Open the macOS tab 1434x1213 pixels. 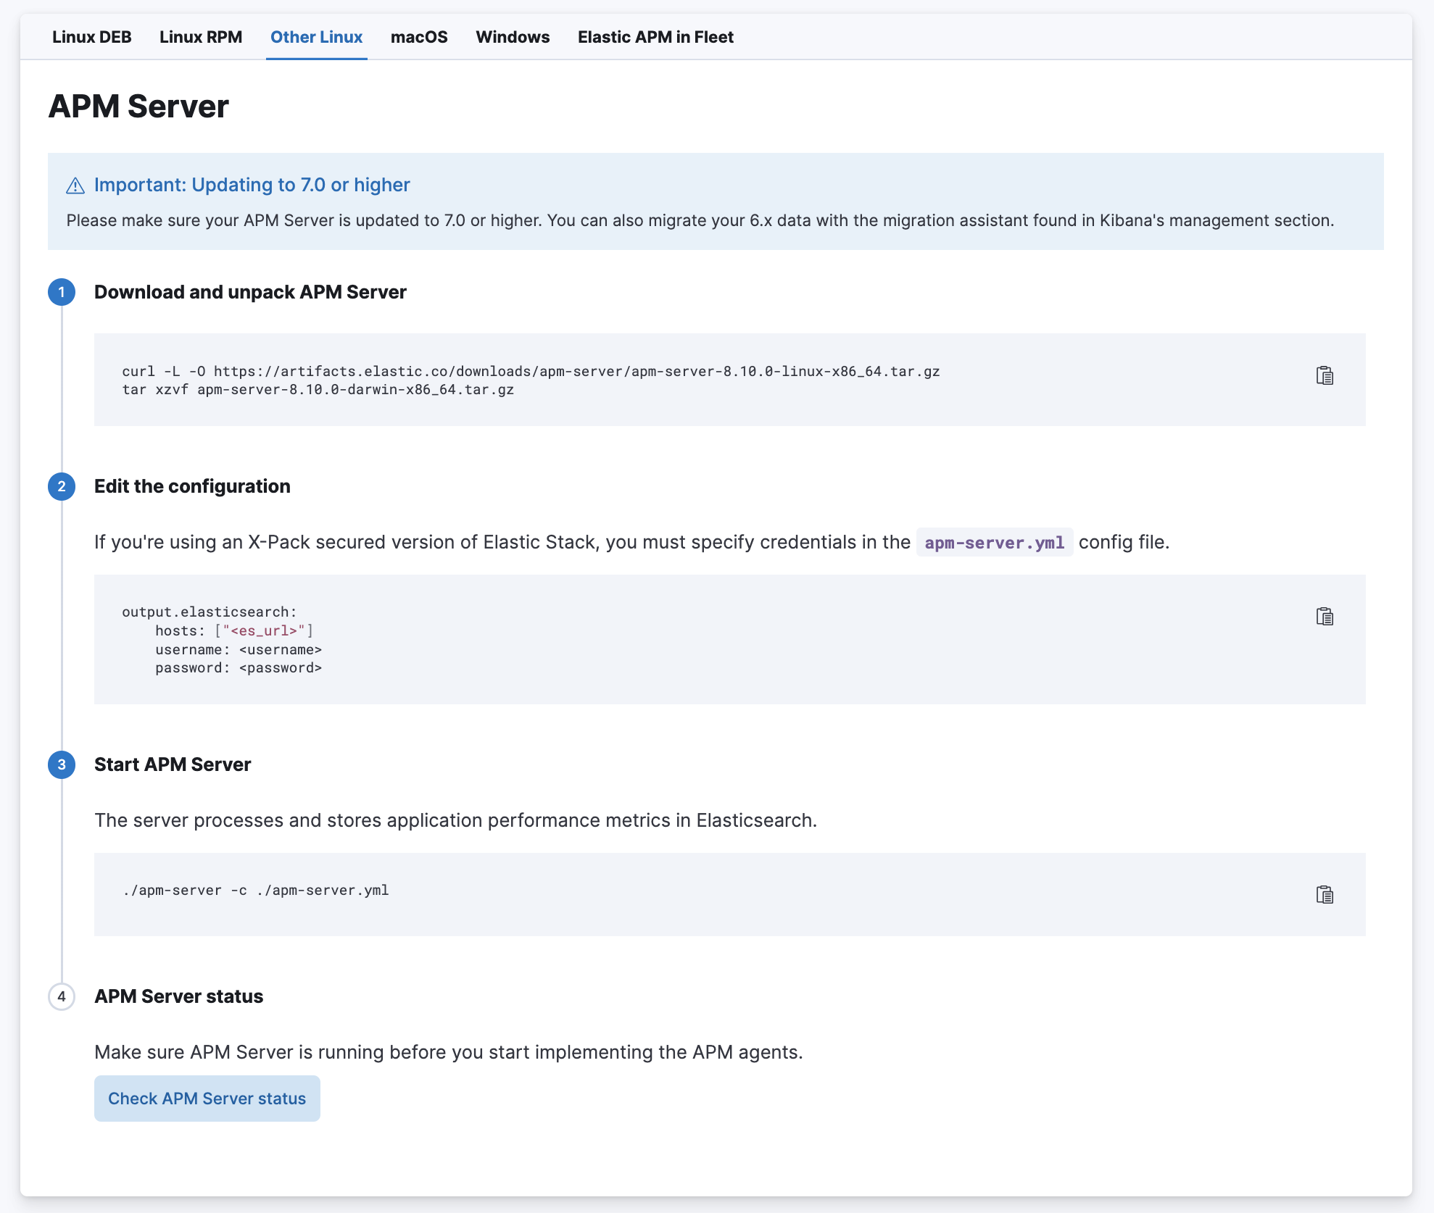tap(419, 37)
